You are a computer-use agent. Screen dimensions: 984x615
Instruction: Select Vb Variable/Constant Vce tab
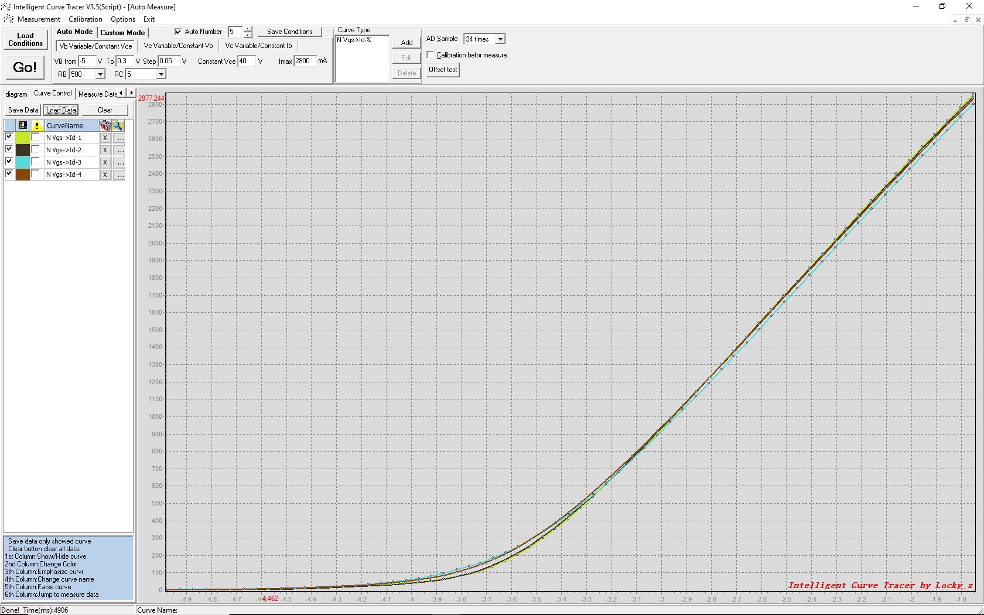(x=96, y=46)
